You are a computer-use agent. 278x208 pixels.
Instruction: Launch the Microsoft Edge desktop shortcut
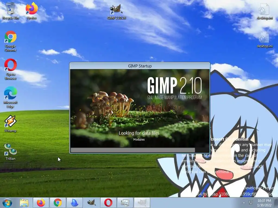pyautogui.click(x=11, y=97)
